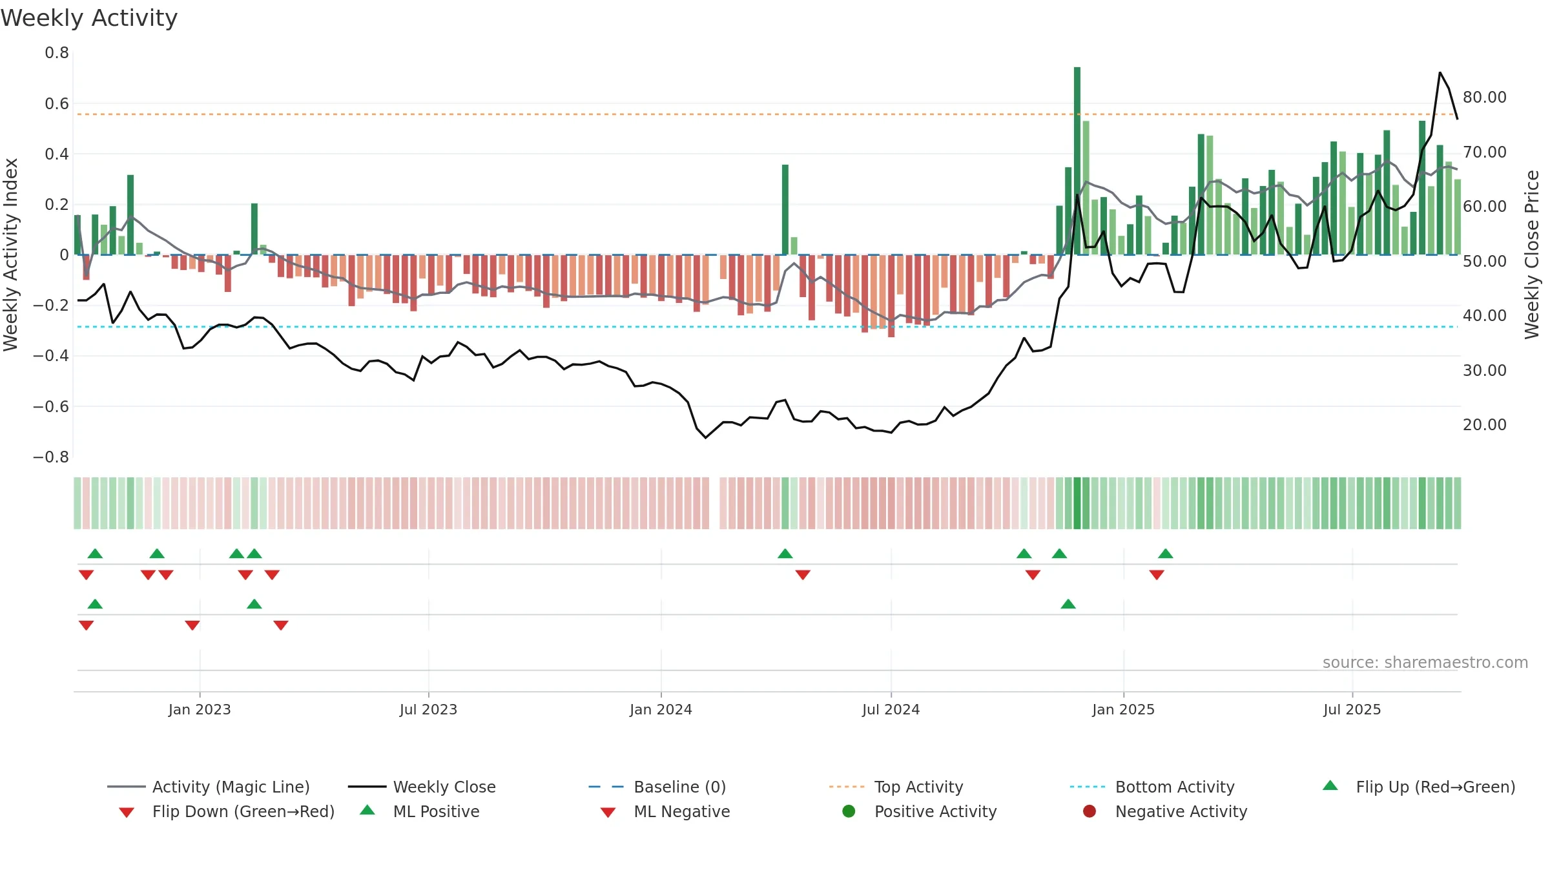Click the flip-down marker just after Jan 2025

pos(1156,575)
